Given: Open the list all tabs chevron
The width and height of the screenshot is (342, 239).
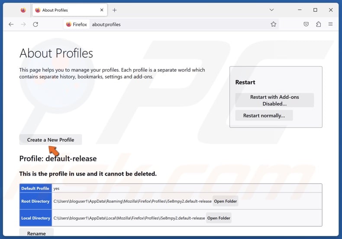Looking at the screenshot, I should click(271, 10).
